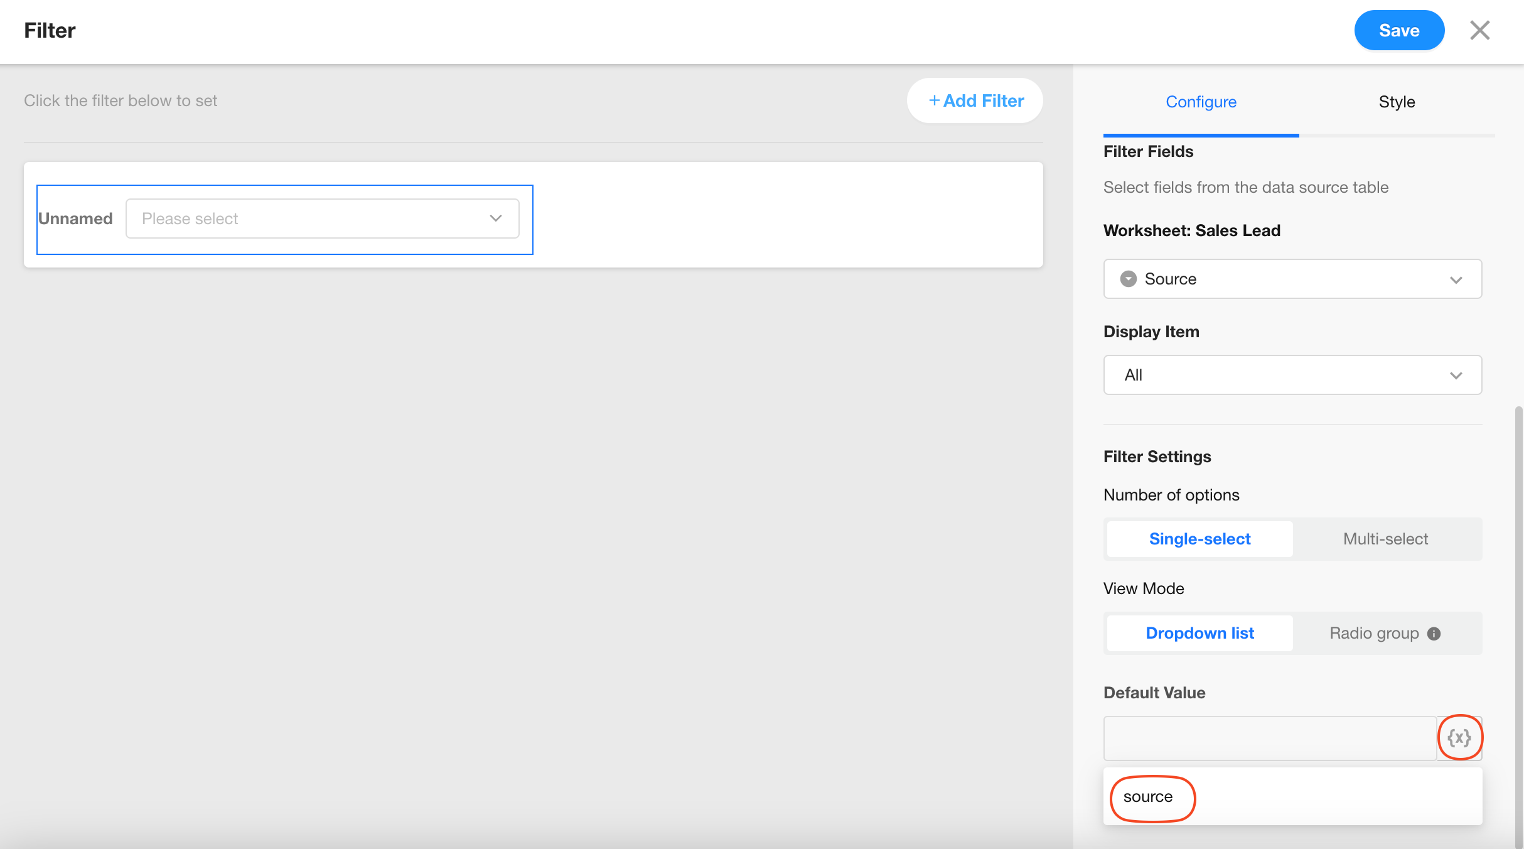
Task: Click the Default Value input field
Action: coord(1269,738)
